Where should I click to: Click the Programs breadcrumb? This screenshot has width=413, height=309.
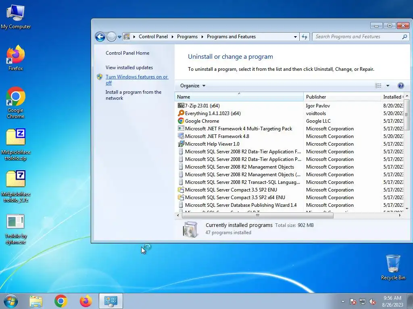click(x=187, y=37)
